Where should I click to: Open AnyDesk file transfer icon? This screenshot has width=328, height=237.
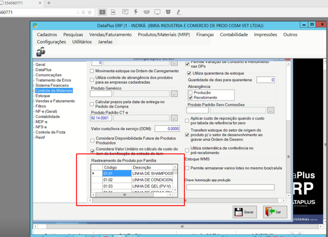tap(113, 12)
